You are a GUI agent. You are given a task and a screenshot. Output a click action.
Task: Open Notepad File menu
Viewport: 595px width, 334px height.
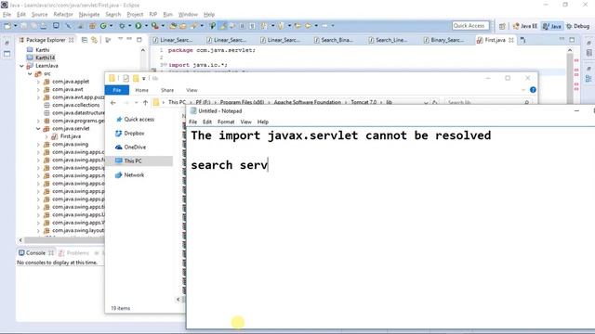point(192,122)
